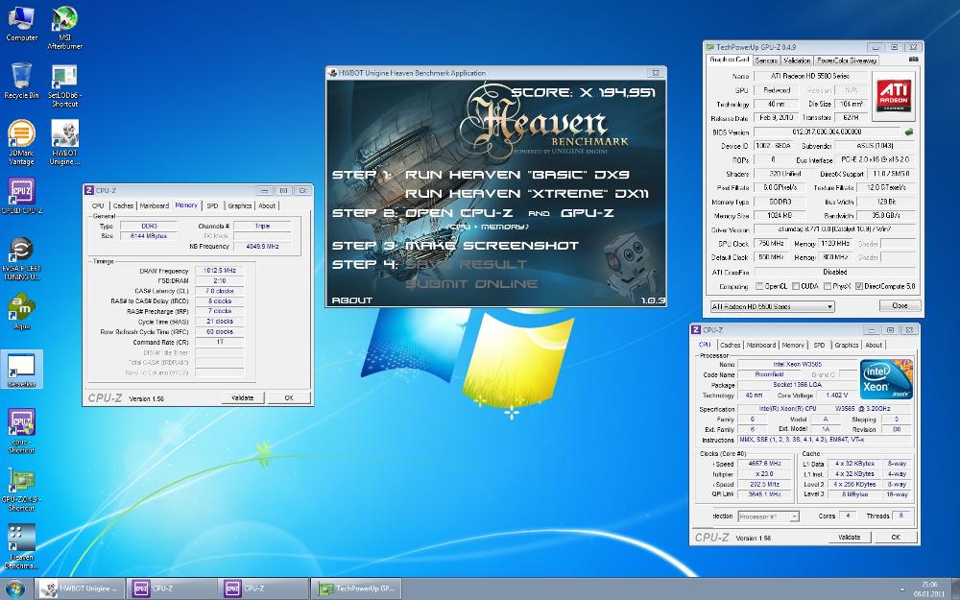Open Graphics tab in the Memory CPU-Z window
Screen dimensions: 960x600
(x=239, y=205)
